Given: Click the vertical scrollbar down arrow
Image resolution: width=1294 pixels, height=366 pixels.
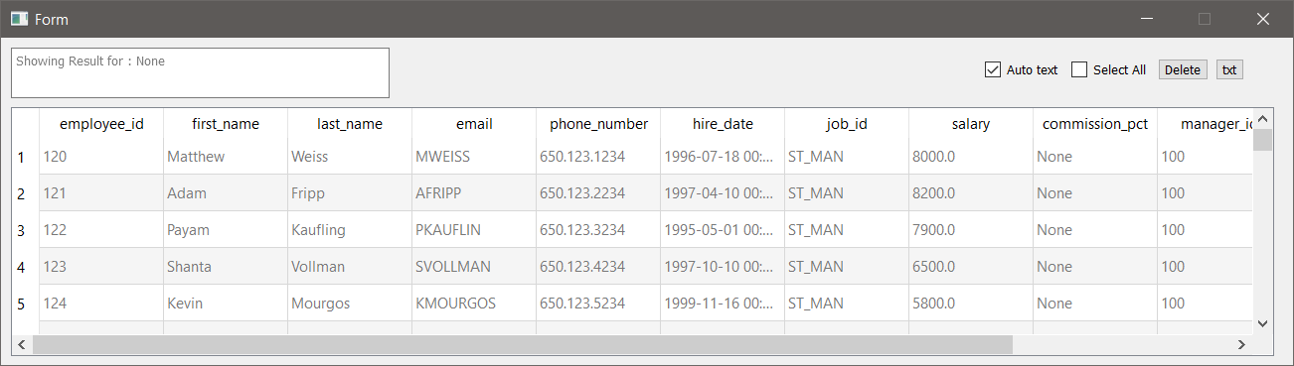Looking at the screenshot, I should pyautogui.click(x=1262, y=323).
